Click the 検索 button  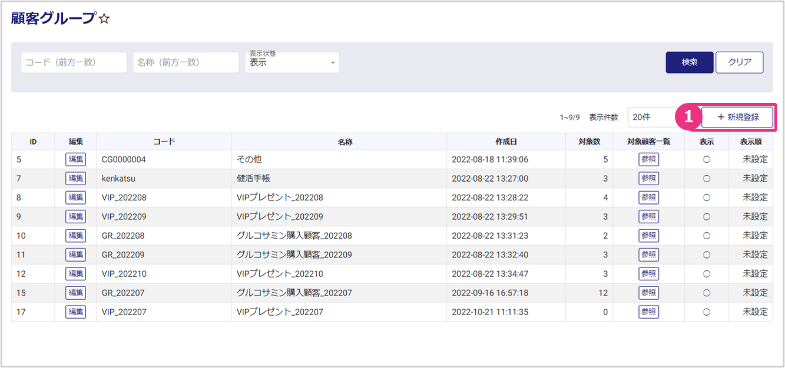tap(689, 62)
